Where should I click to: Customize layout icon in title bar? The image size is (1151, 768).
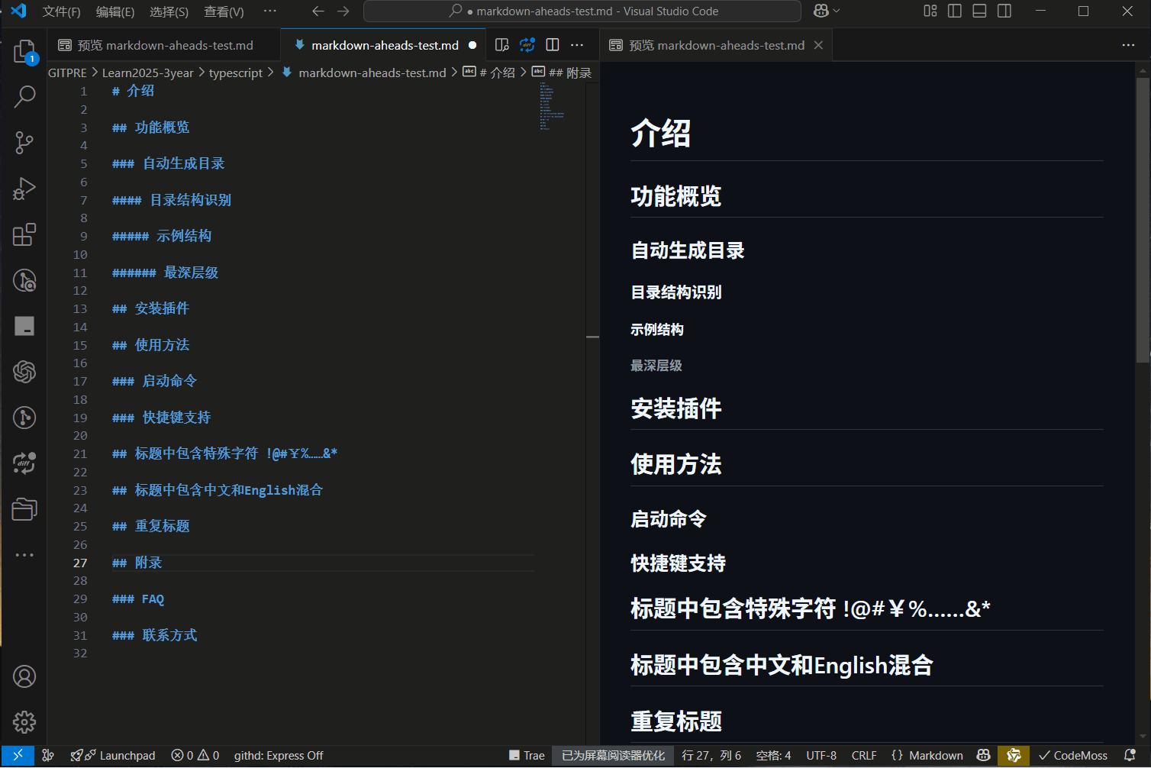pyautogui.click(x=930, y=11)
